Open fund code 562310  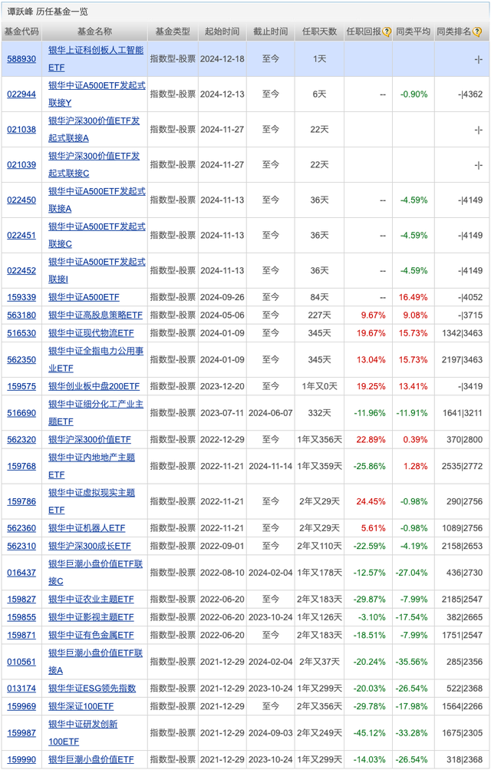21,546
